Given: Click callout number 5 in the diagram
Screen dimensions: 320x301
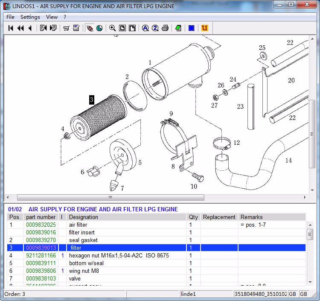Looking at the screenshot, I should pos(140,163).
